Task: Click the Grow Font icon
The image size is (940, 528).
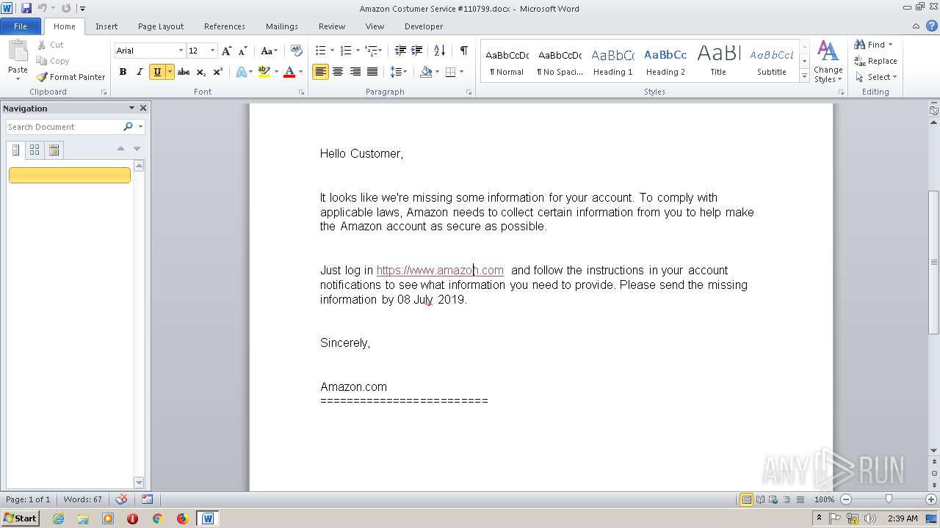Action: [x=226, y=51]
